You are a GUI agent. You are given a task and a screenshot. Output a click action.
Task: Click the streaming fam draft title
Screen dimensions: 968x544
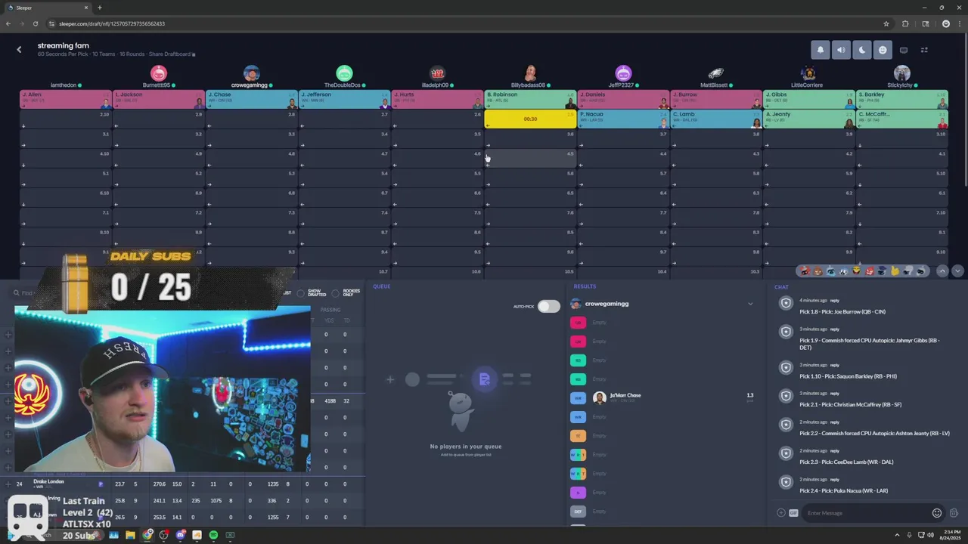[x=64, y=45]
